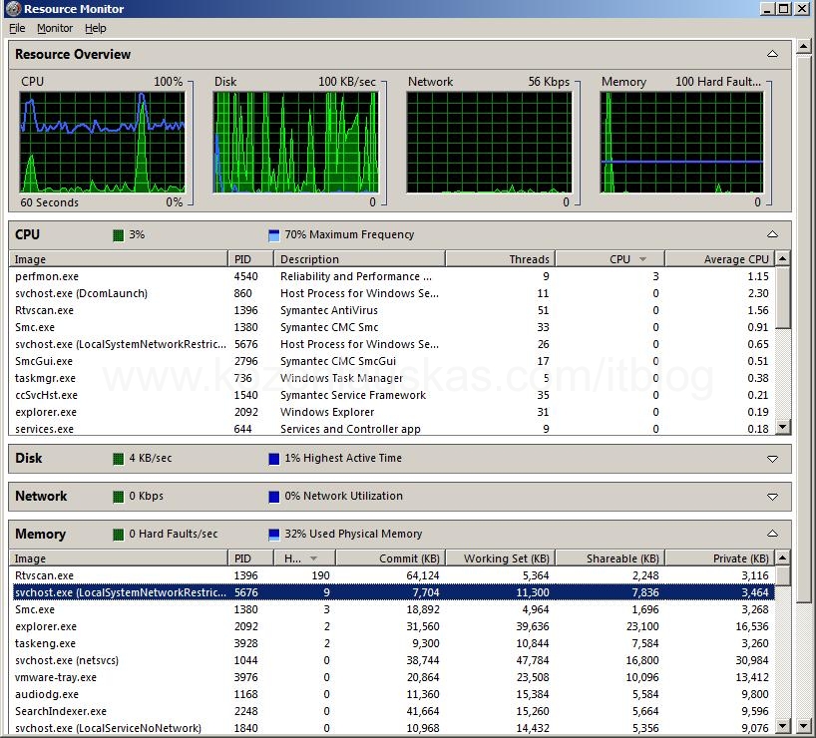Screen dimensions: 816x738
Task: Sort Memory table by Commit (KB) column
Action: [391, 558]
